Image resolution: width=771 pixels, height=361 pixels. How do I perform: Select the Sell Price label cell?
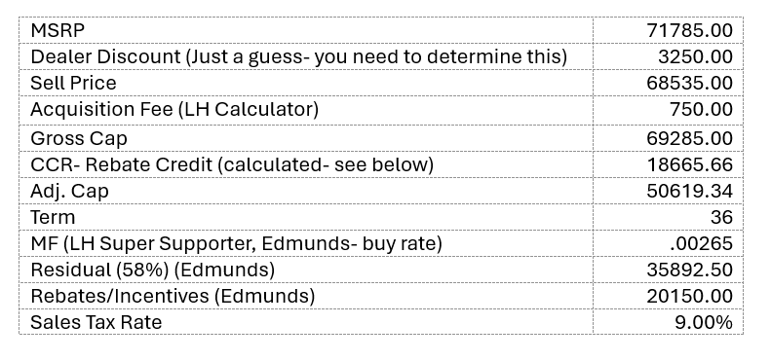point(306,83)
